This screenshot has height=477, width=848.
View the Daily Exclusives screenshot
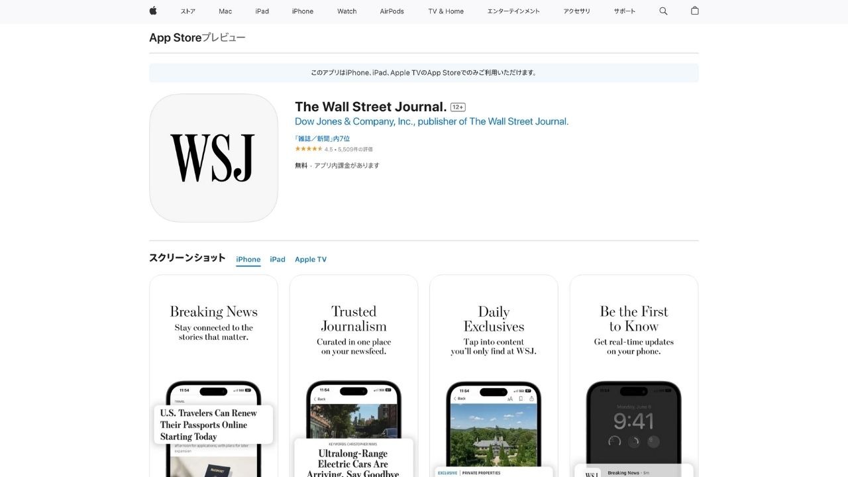(494, 376)
